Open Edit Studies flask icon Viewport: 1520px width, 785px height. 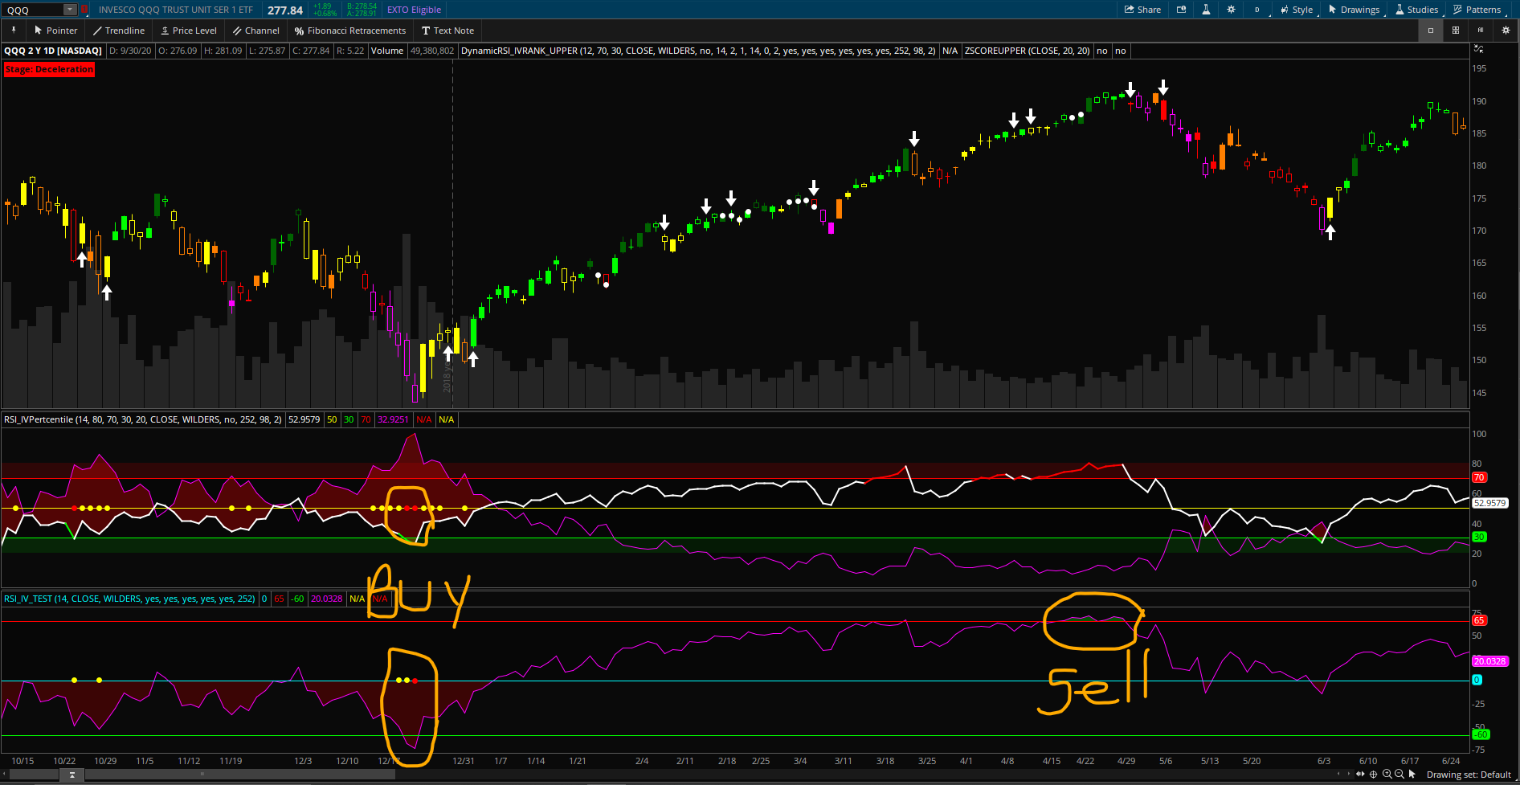(1206, 10)
